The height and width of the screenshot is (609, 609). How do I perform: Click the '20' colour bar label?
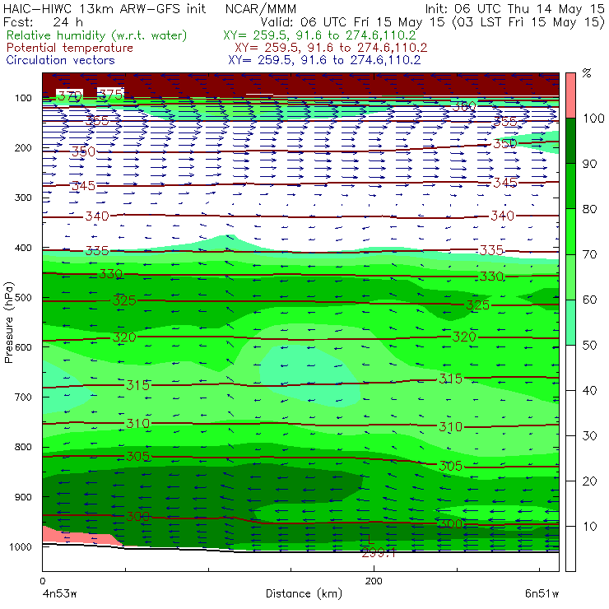(x=589, y=481)
